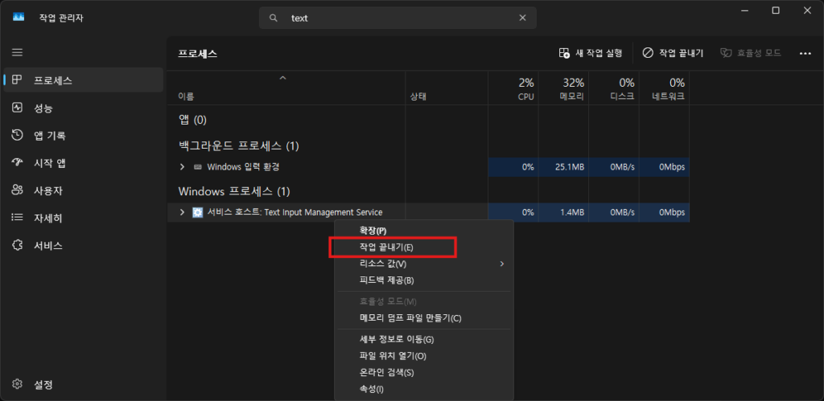Image resolution: width=824 pixels, height=401 pixels.
Task: Select 파일 위치 열기(O) from context menu
Action: click(393, 356)
